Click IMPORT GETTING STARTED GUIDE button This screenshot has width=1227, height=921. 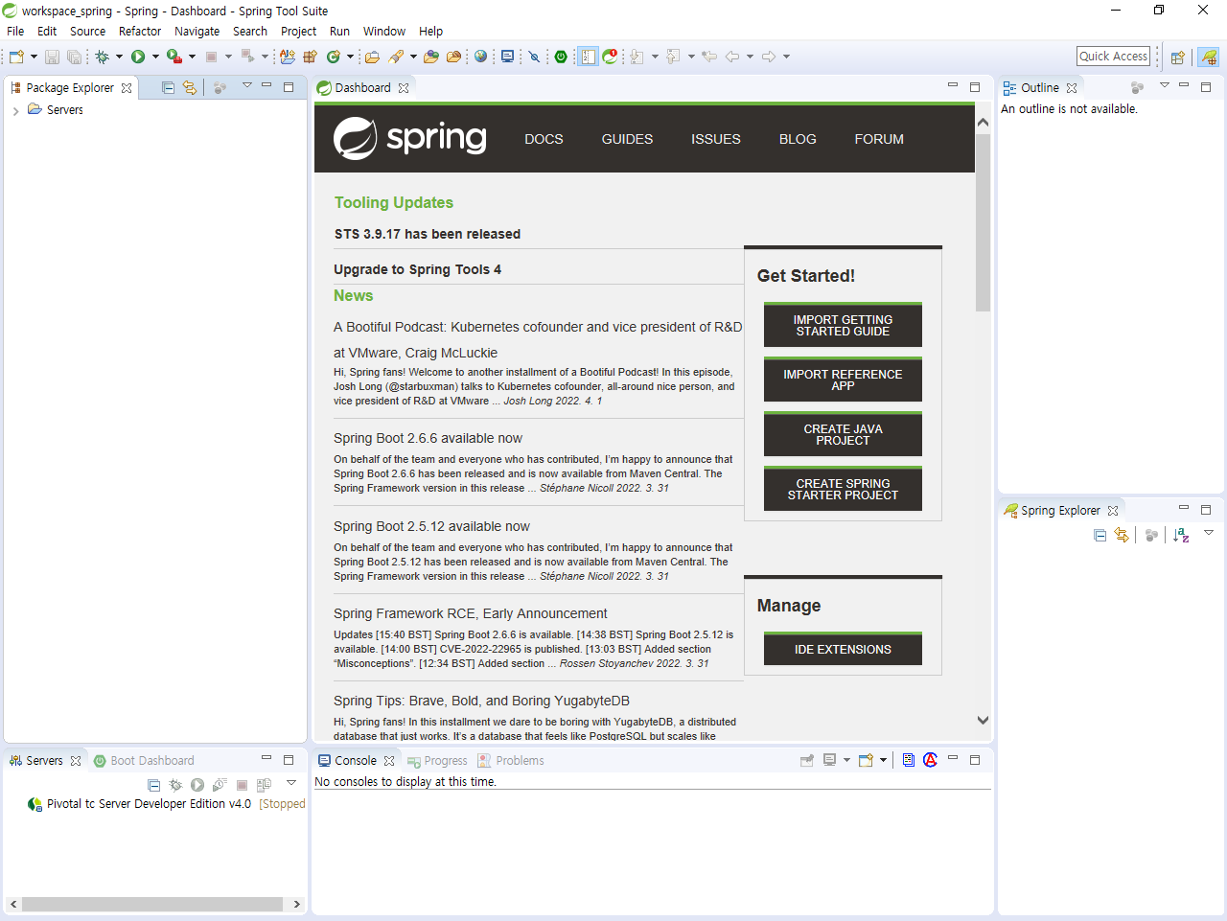coord(843,325)
